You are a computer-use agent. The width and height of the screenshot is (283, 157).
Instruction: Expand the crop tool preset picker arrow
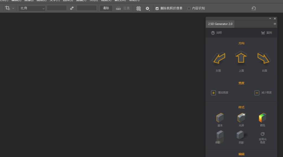point(13,8)
